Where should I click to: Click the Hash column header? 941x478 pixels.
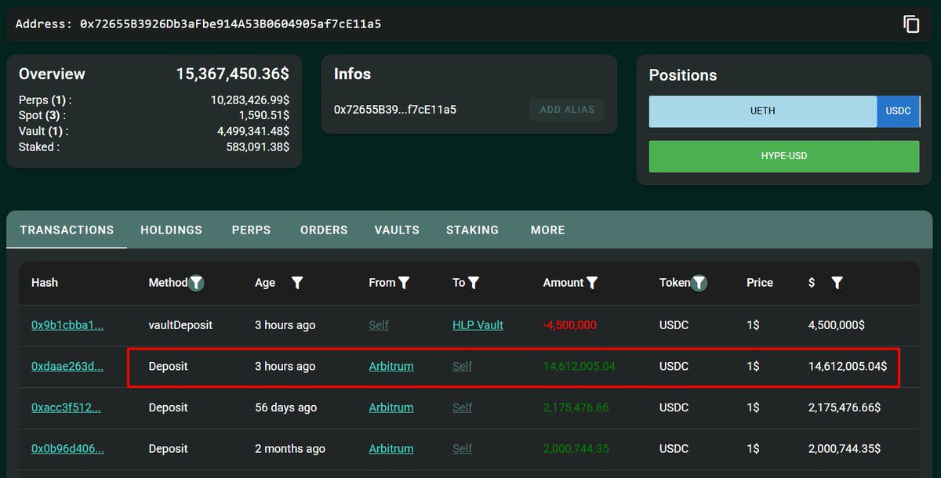45,283
